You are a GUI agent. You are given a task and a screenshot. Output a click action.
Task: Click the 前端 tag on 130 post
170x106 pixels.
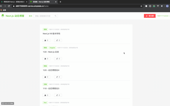click(45, 48)
